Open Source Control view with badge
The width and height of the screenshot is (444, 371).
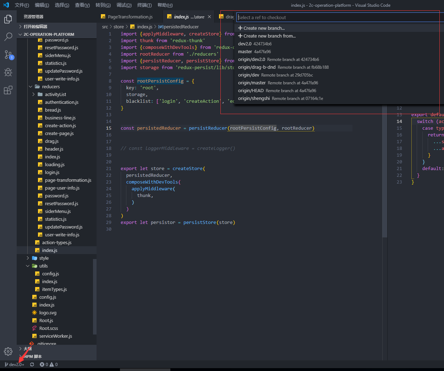(8, 55)
